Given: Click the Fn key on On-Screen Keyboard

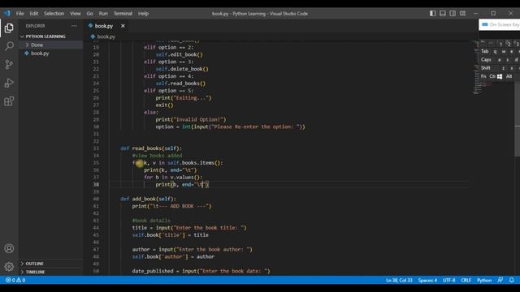Looking at the screenshot, I should [x=483, y=76].
